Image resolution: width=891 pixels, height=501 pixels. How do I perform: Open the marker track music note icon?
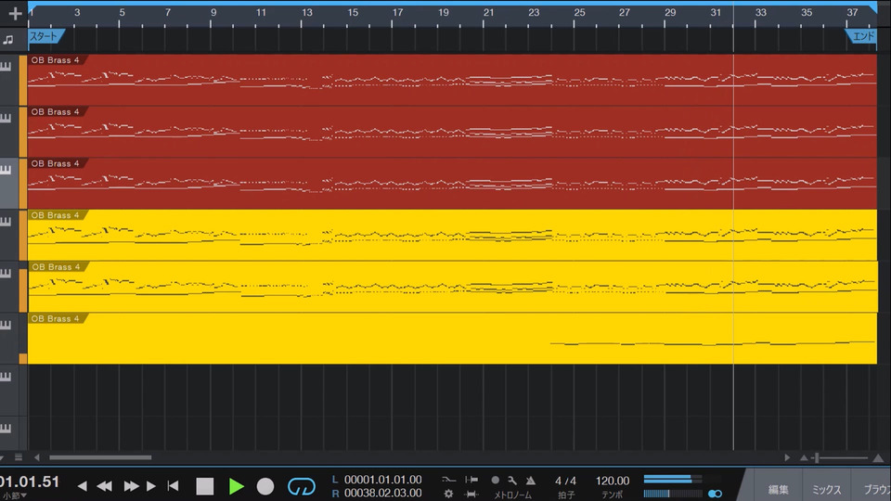click(x=8, y=39)
